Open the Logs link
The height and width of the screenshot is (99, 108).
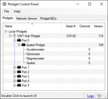click(90, 96)
